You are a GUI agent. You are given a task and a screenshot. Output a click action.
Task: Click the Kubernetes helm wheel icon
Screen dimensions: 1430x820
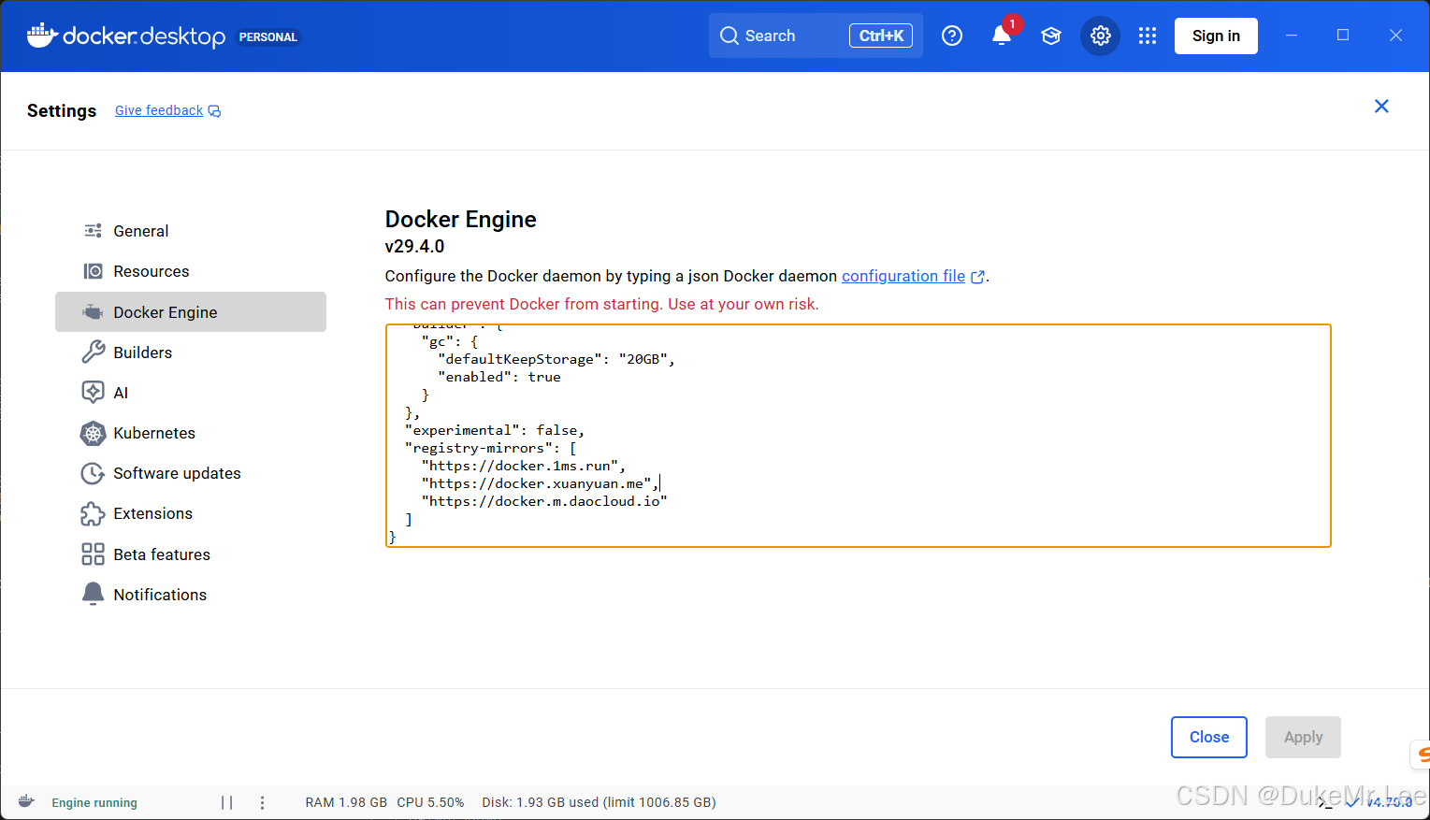coord(94,433)
